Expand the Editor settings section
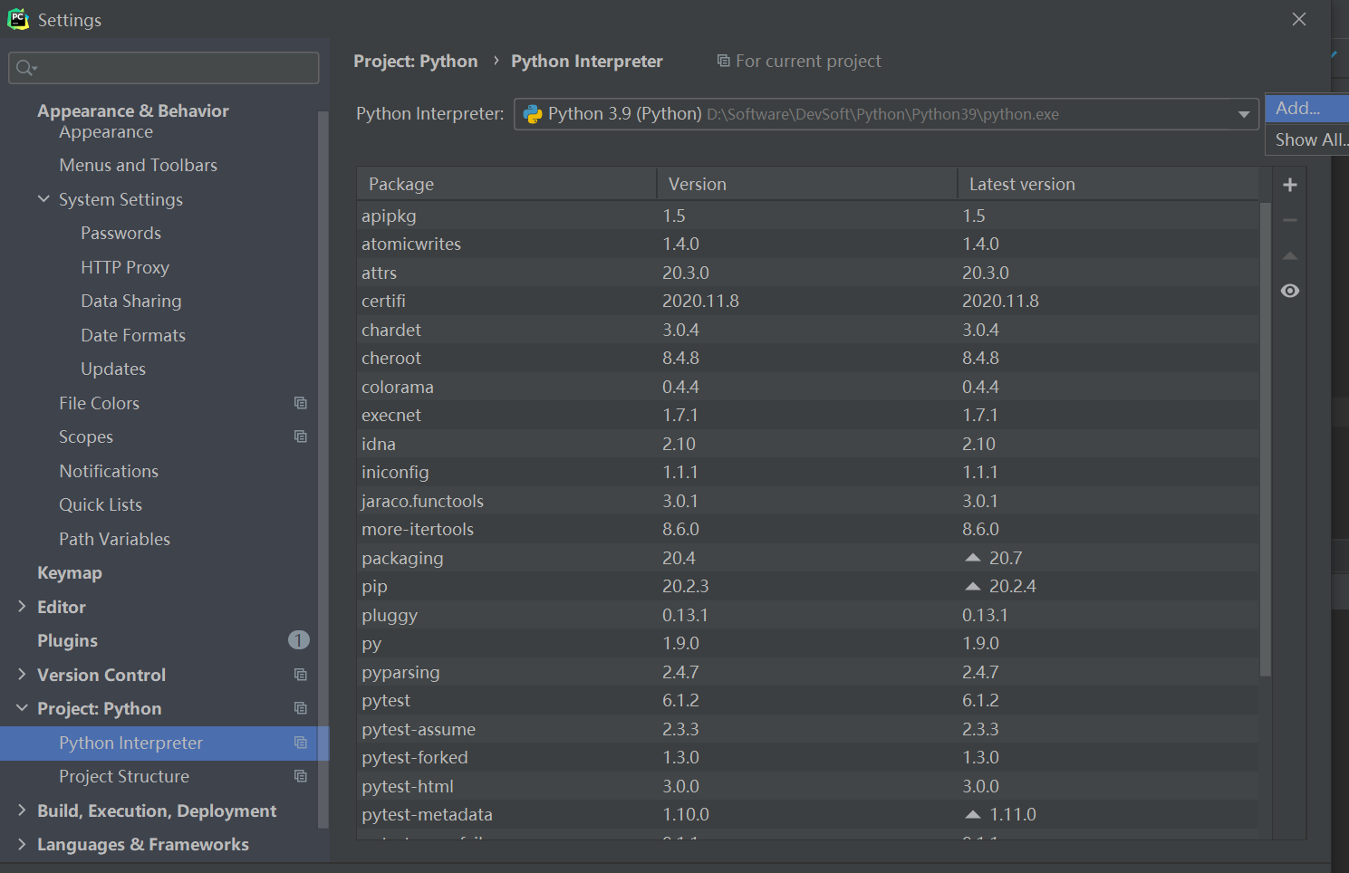Screen dimensions: 1349x873 pyautogui.click(x=22, y=607)
